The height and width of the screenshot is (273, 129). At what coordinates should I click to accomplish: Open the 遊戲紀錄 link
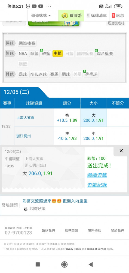point(97,185)
